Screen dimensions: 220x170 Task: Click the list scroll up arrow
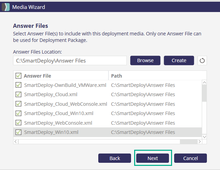(204, 83)
